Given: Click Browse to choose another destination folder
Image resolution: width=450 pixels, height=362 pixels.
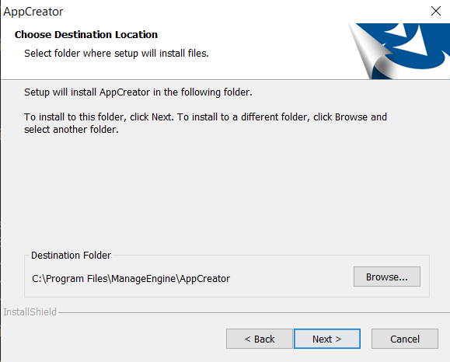Looking at the screenshot, I should [387, 277].
